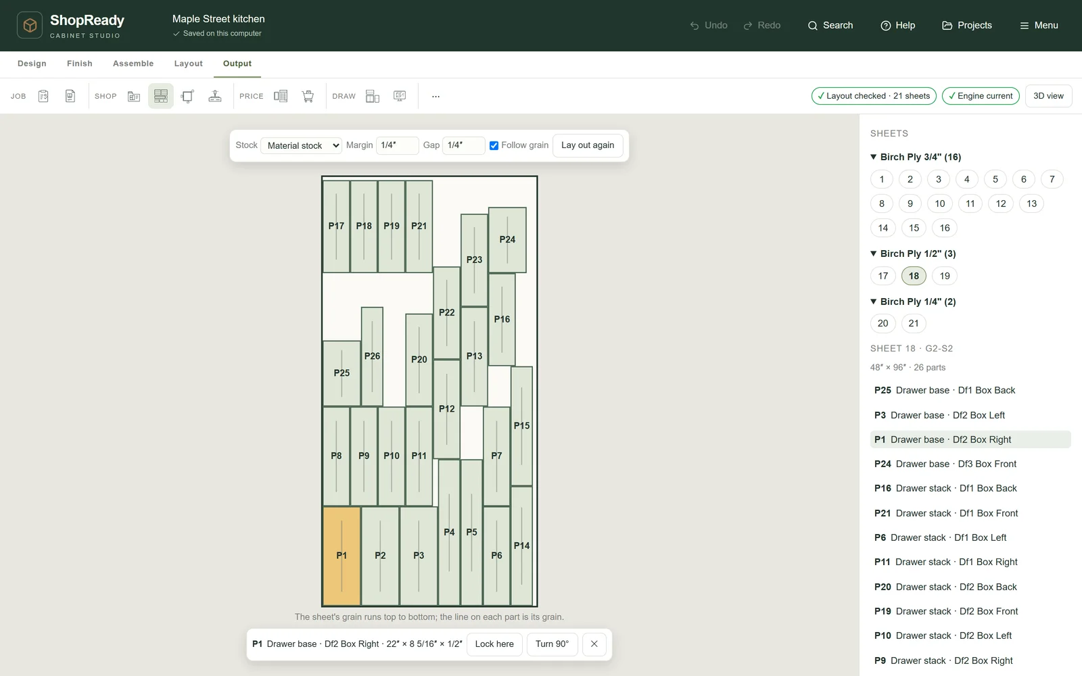Open the hamburger Menu
The image size is (1082, 676).
(x=1039, y=25)
